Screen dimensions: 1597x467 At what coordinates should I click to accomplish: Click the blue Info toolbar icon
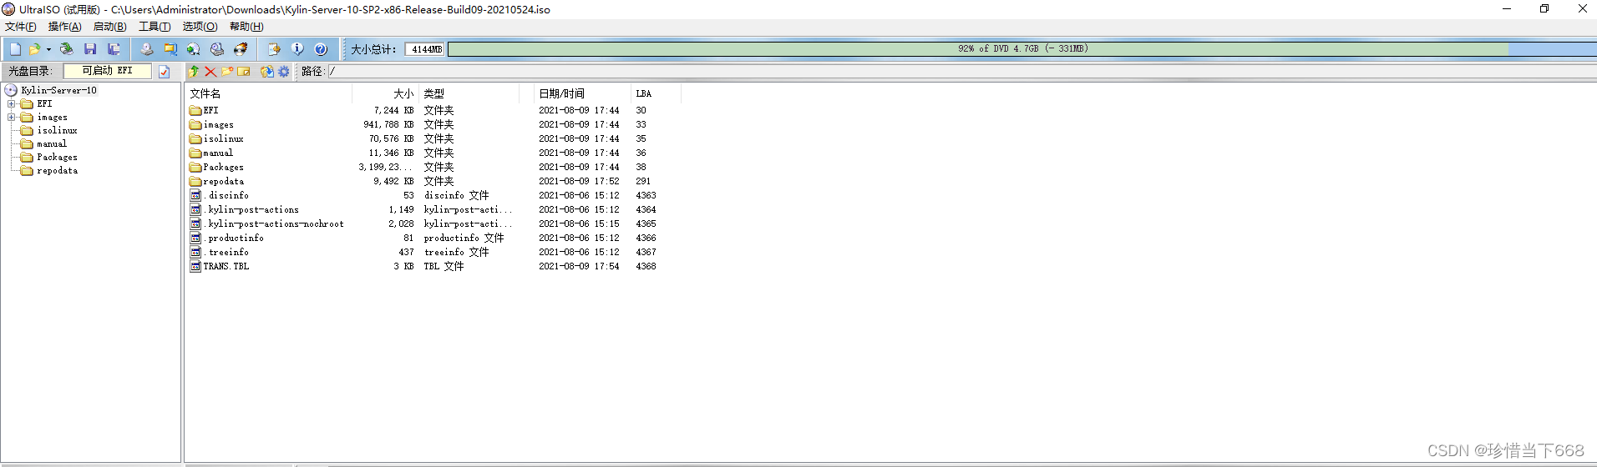click(297, 49)
